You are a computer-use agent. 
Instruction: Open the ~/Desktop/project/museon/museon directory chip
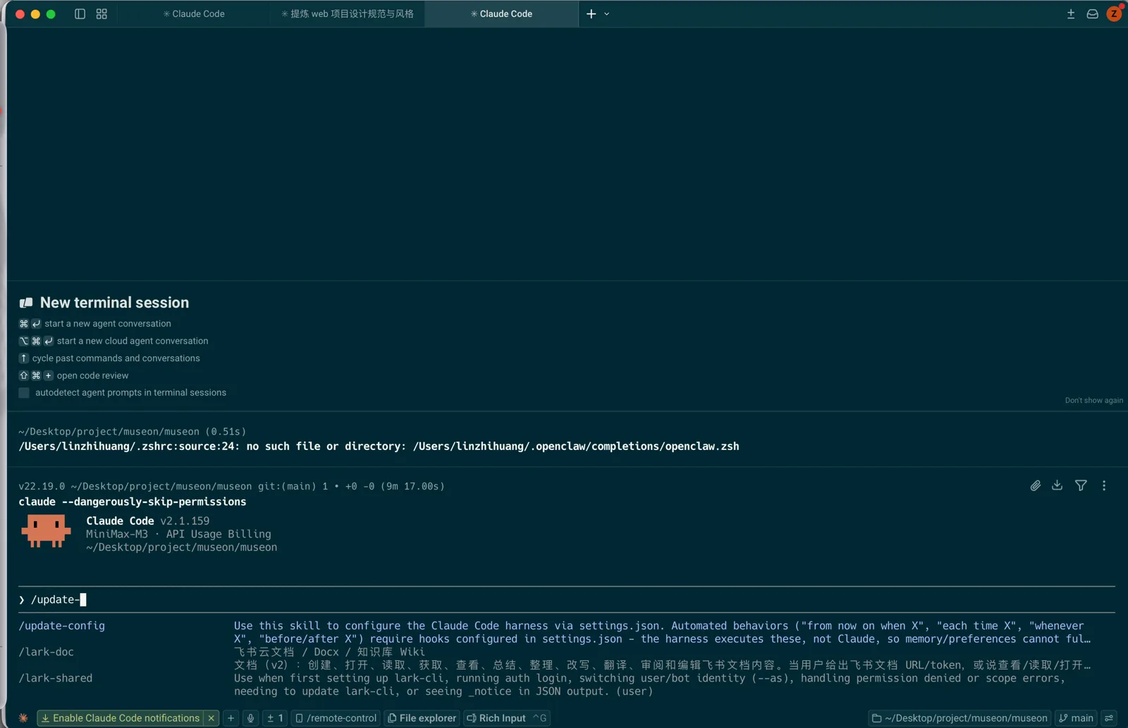[x=960, y=718]
